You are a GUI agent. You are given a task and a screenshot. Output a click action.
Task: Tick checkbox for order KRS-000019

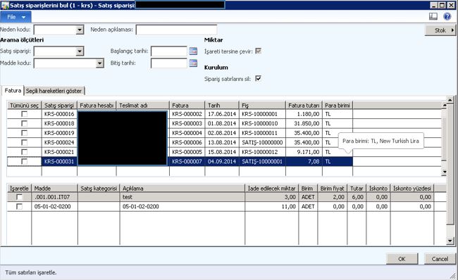25,133
